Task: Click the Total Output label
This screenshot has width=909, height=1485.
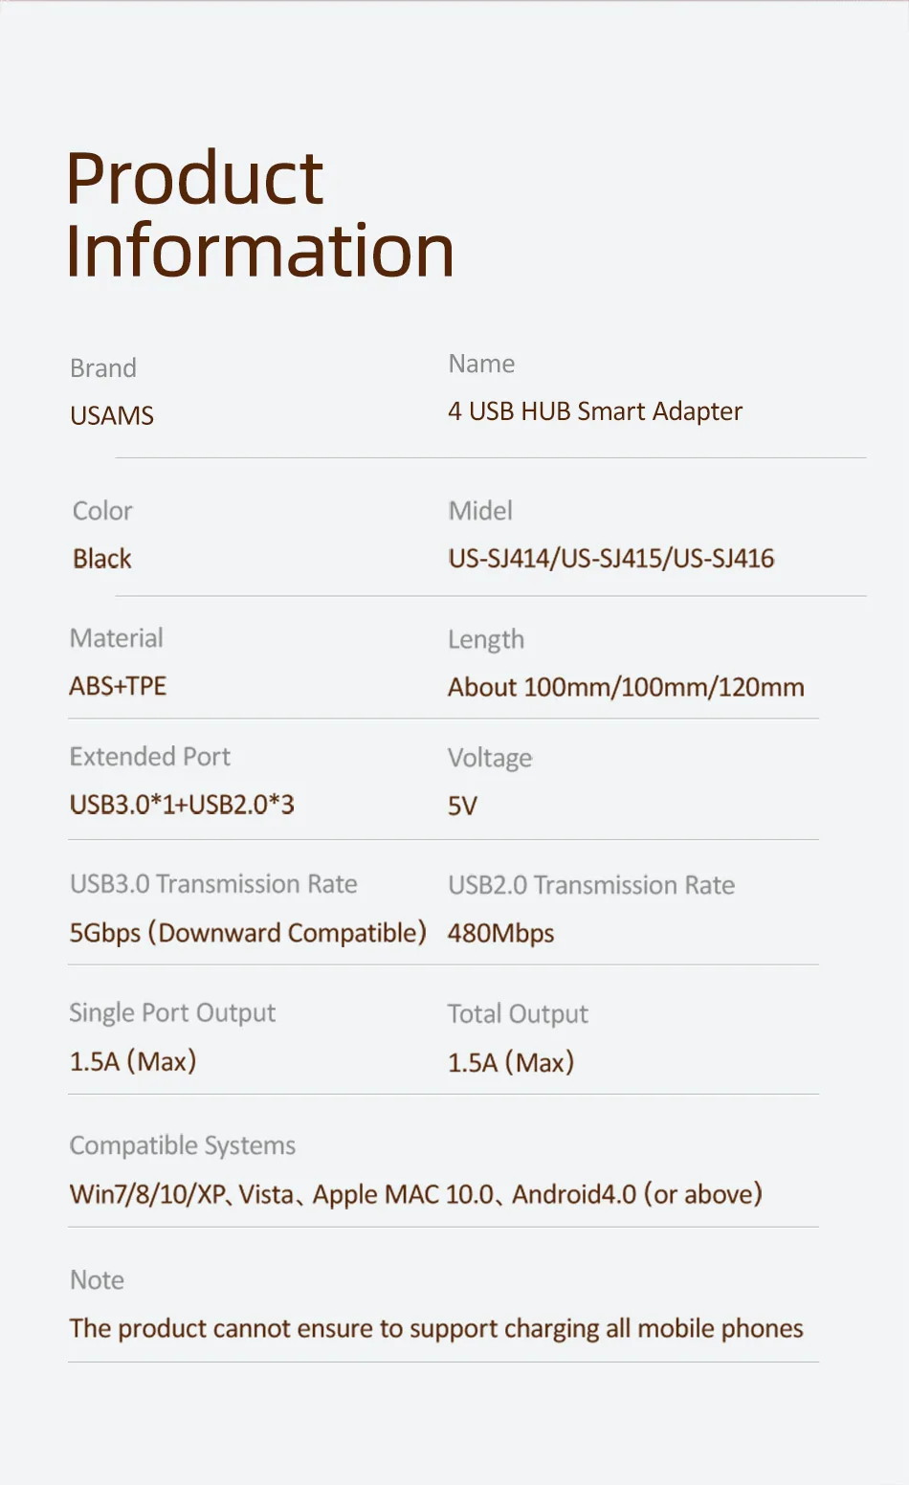Action: [518, 1014]
